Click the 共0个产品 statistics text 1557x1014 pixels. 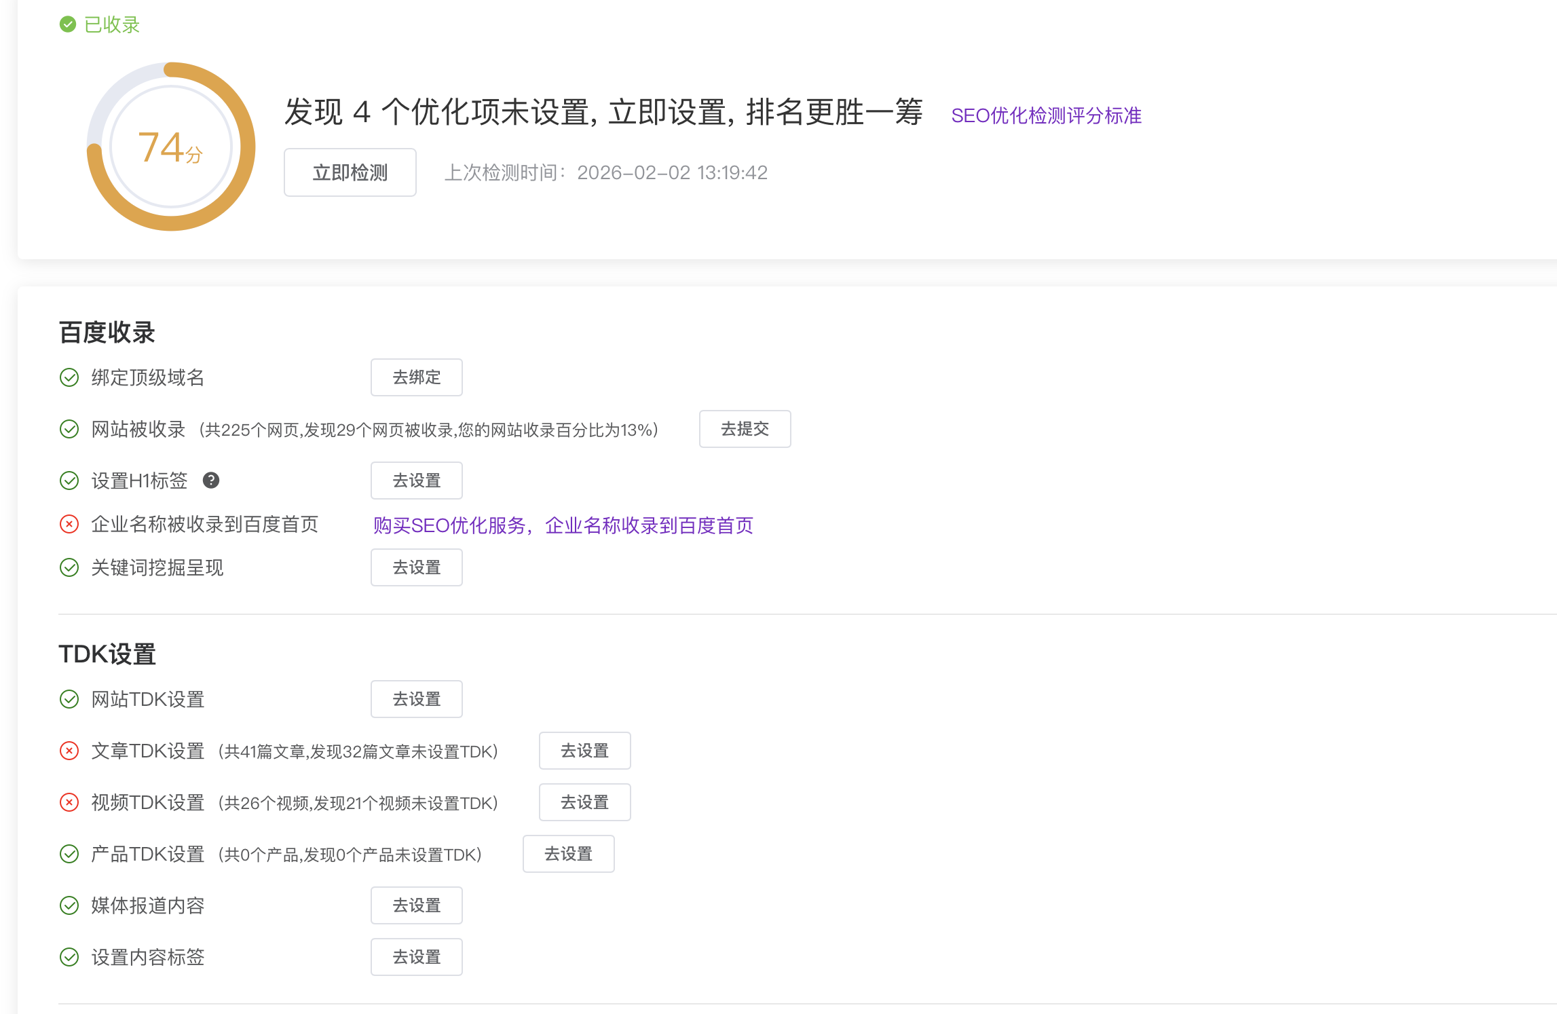pos(350,855)
